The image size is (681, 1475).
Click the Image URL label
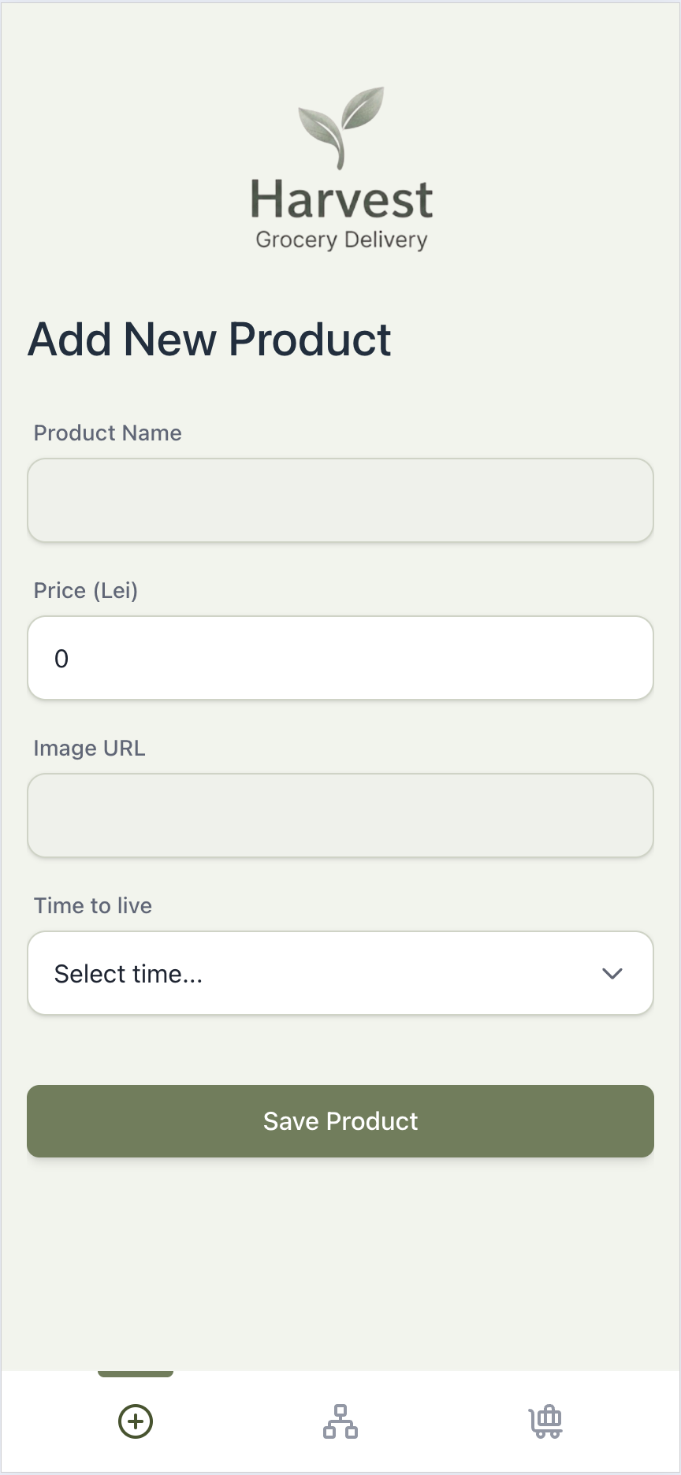tap(90, 748)
